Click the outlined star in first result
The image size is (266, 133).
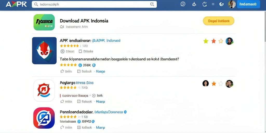(x=221, y=41)
